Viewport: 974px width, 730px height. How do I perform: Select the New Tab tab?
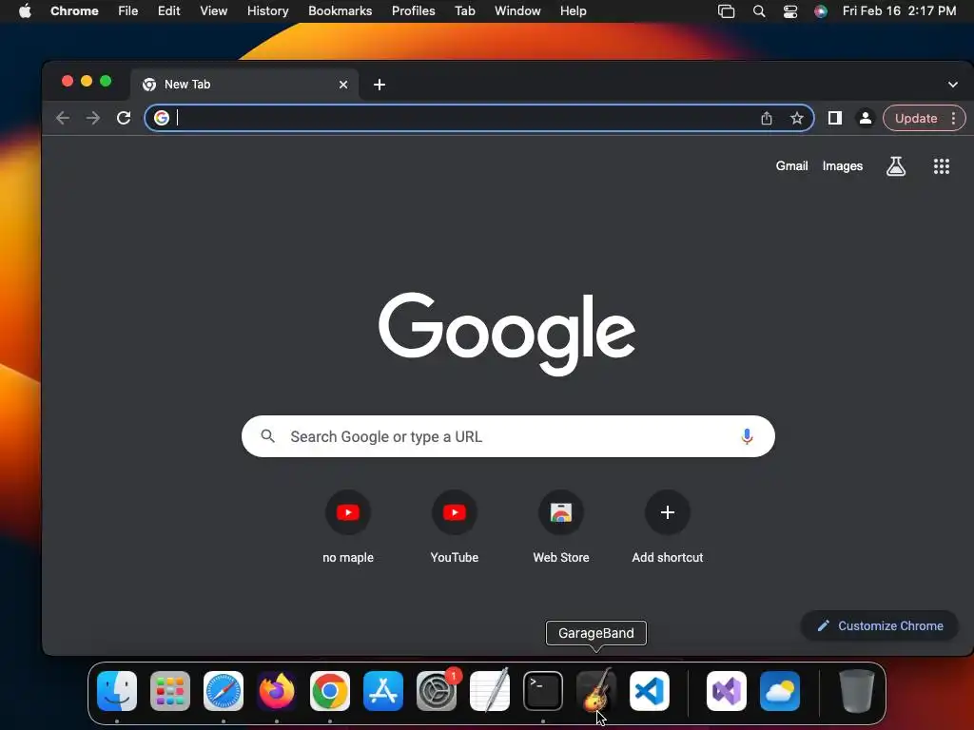click(244, 85)
